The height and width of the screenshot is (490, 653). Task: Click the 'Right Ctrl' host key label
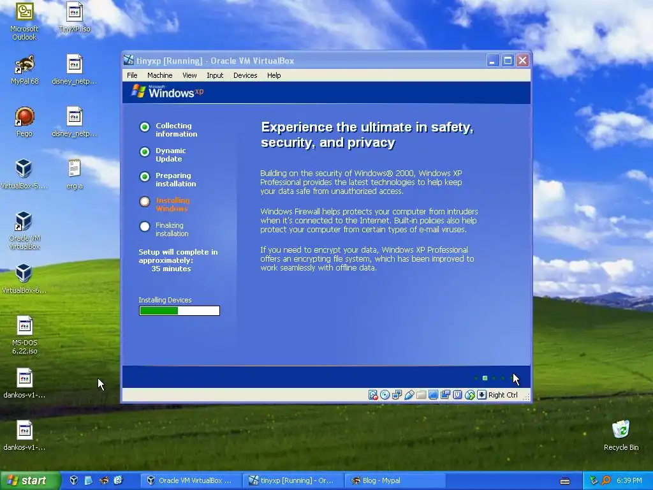503,395
